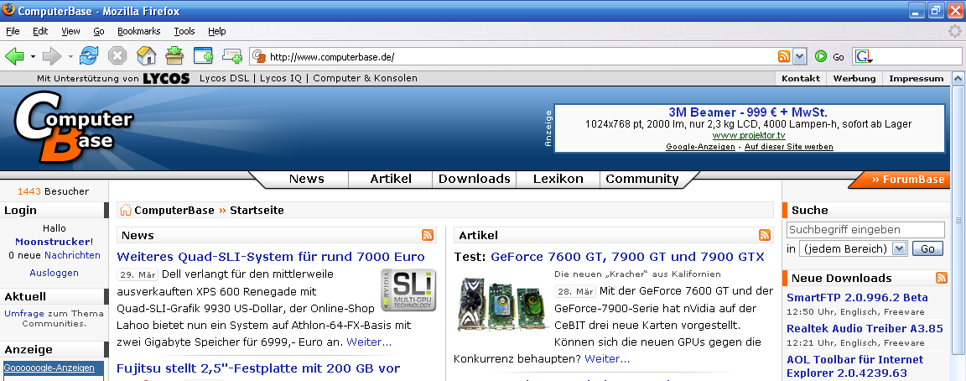Click the Suchbegriff eingeben search field
This screenshot has height=381, width=966.
(x=865, y=229)
